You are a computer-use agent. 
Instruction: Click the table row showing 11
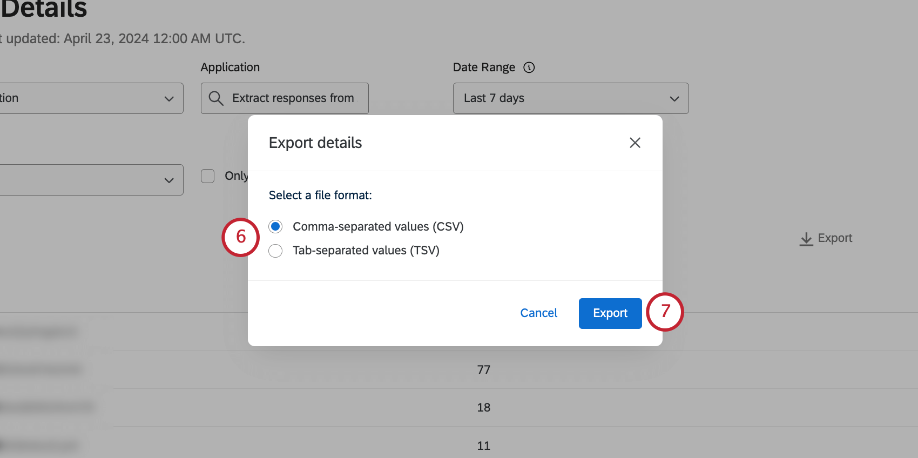pyautogui.click(x=483, y=446)
